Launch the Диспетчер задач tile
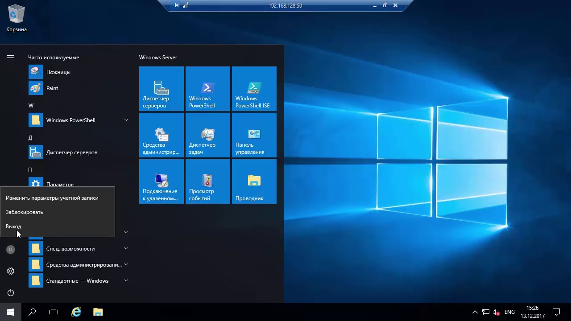Viewport: 571px width, 321px height. click(208, 135)
